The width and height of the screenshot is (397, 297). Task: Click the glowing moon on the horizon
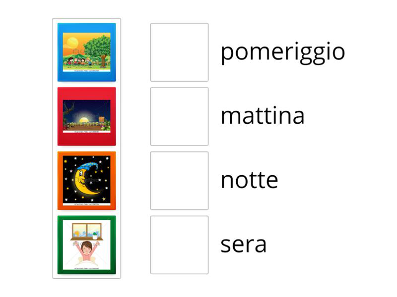(84, 120)
